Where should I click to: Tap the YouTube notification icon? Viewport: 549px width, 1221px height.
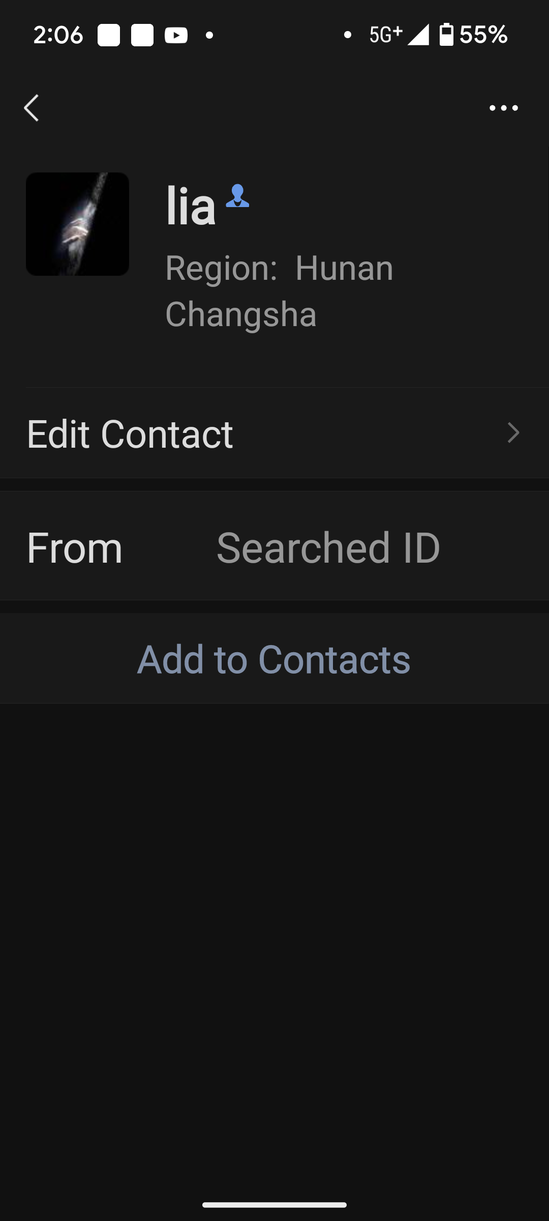pos(176,35)
